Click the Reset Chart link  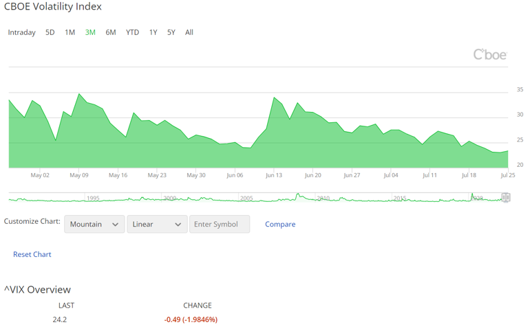32,254
